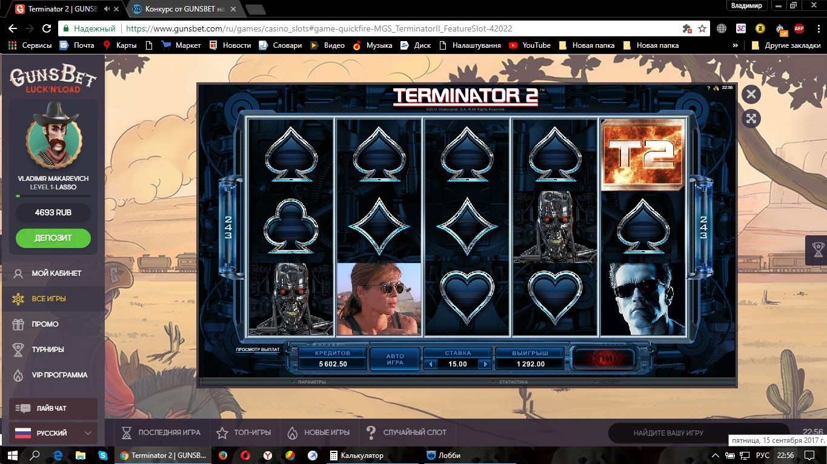Open МОЙ КАБИНЕТ menu item
The height and width of the screenshot is (464, 827).
[x=56, y=273]
